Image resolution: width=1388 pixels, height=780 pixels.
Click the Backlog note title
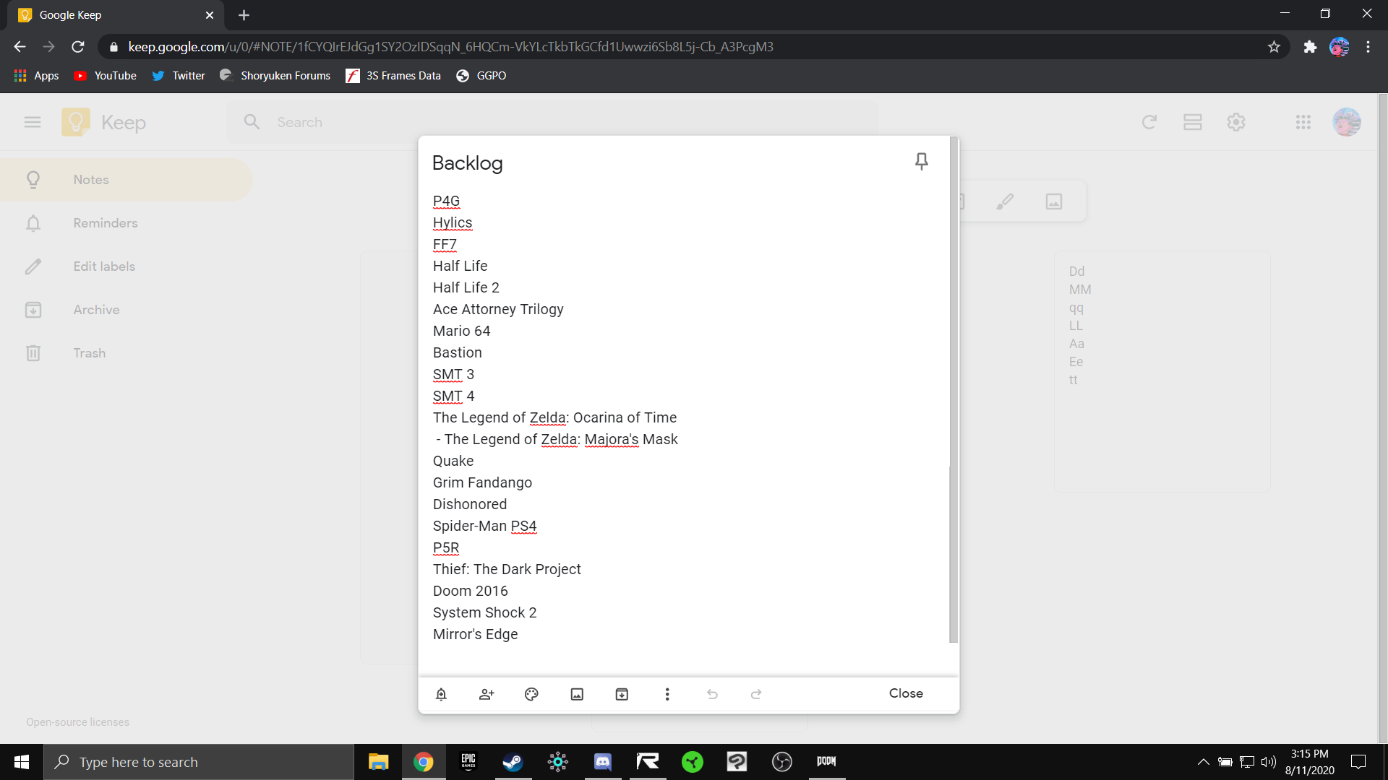(467, 163)
